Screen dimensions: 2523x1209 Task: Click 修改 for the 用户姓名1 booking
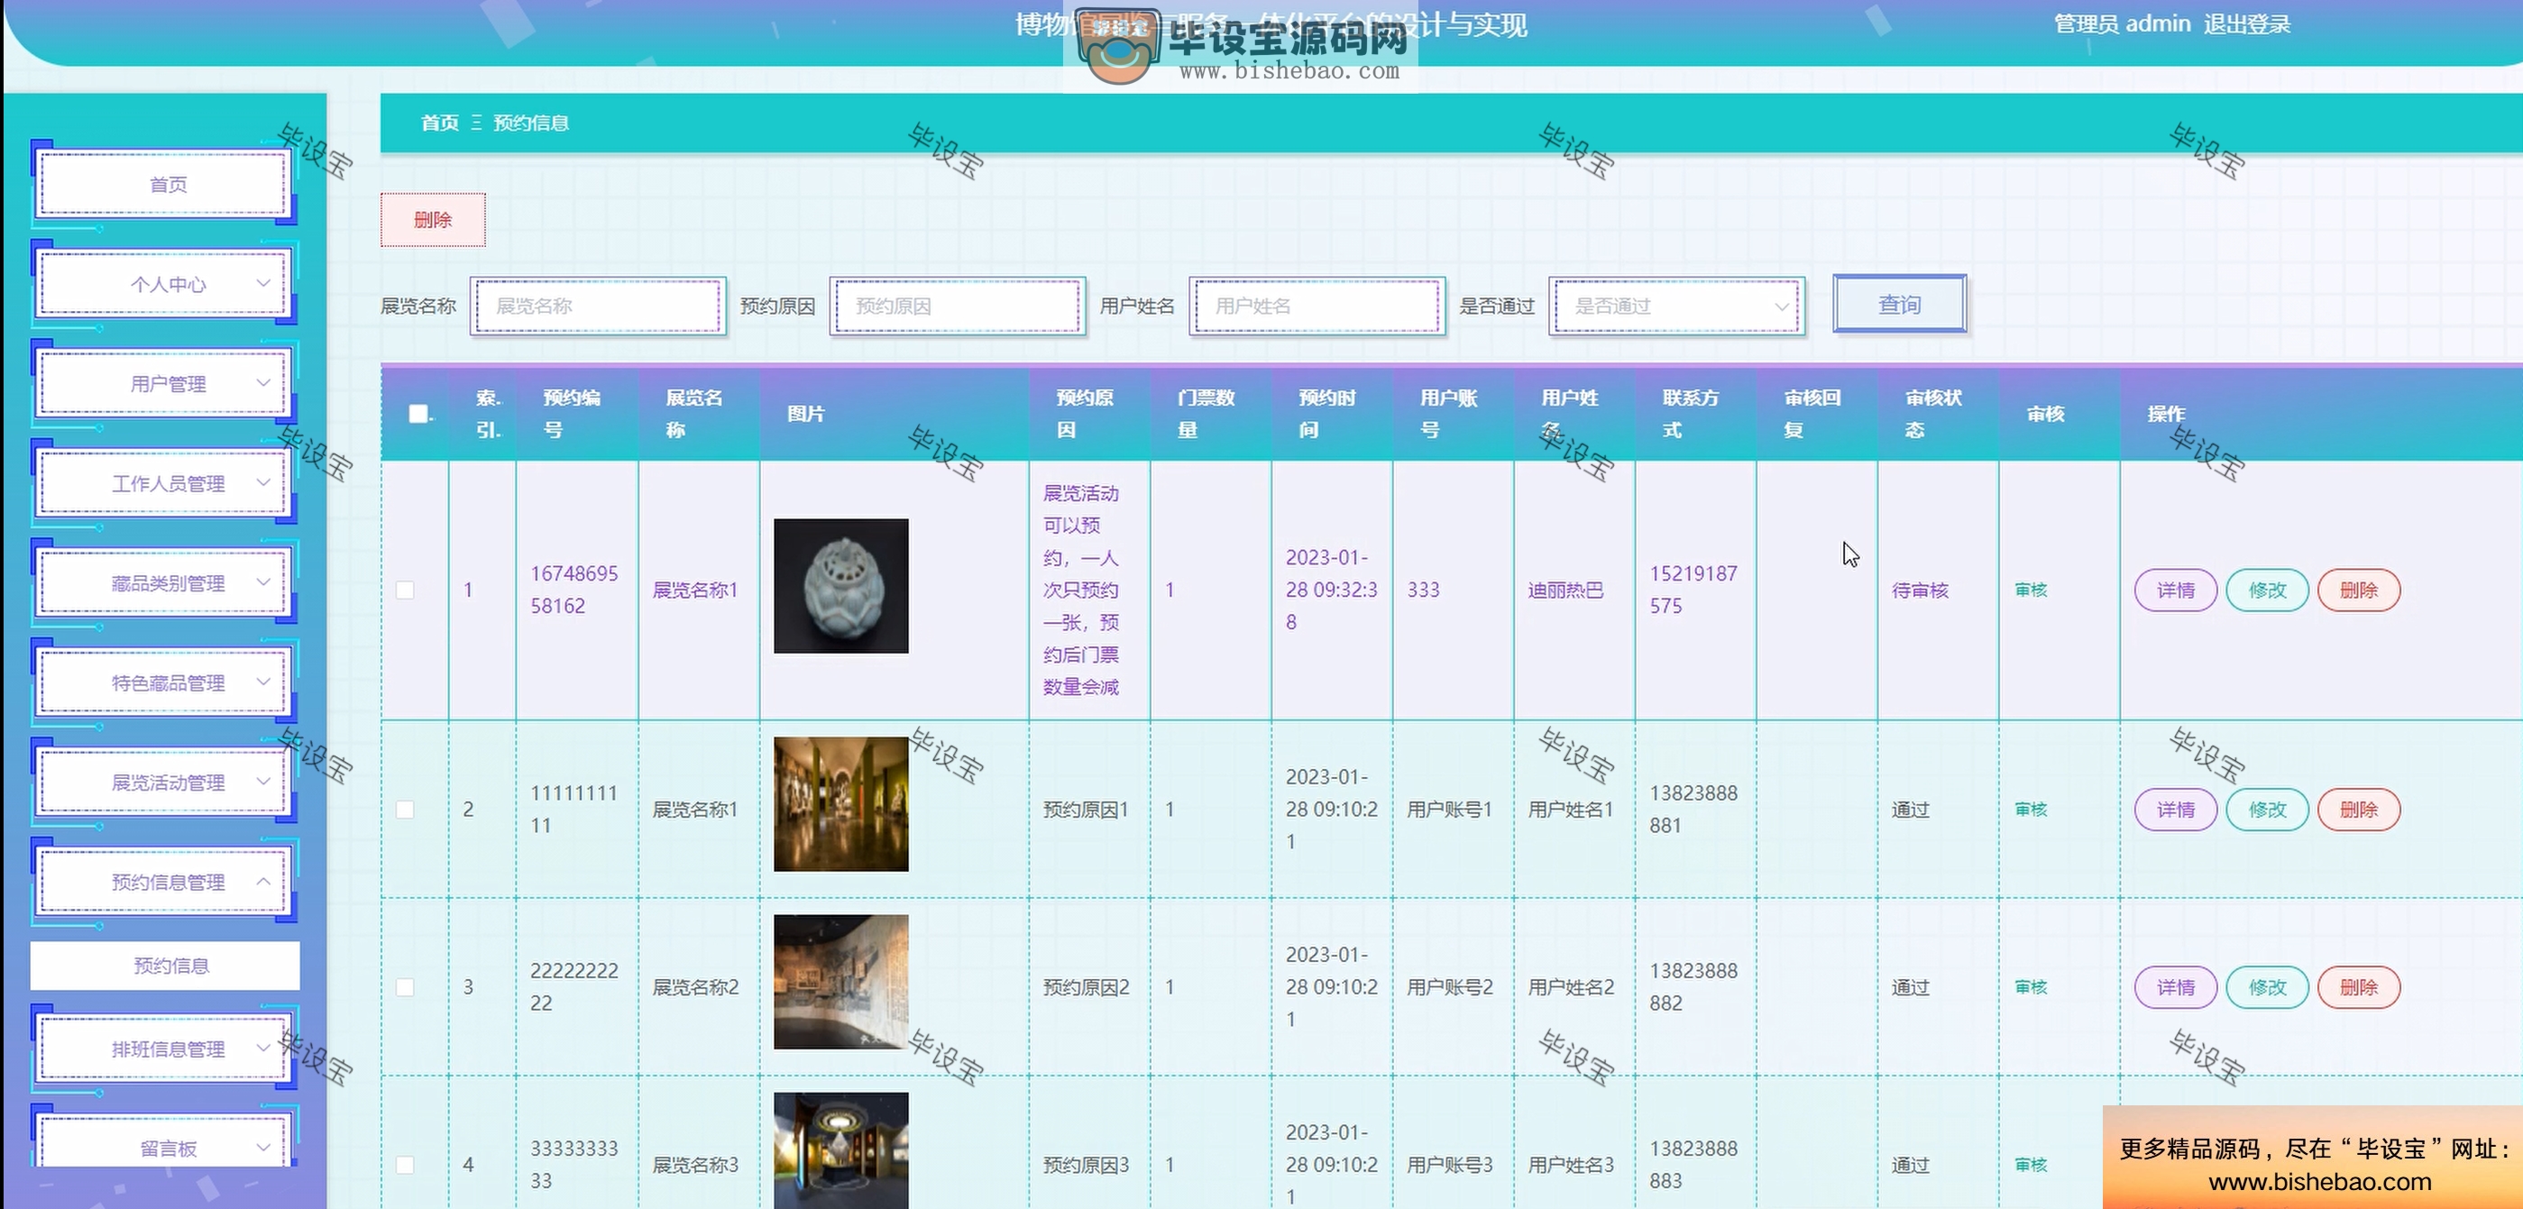coord(2268,810)
